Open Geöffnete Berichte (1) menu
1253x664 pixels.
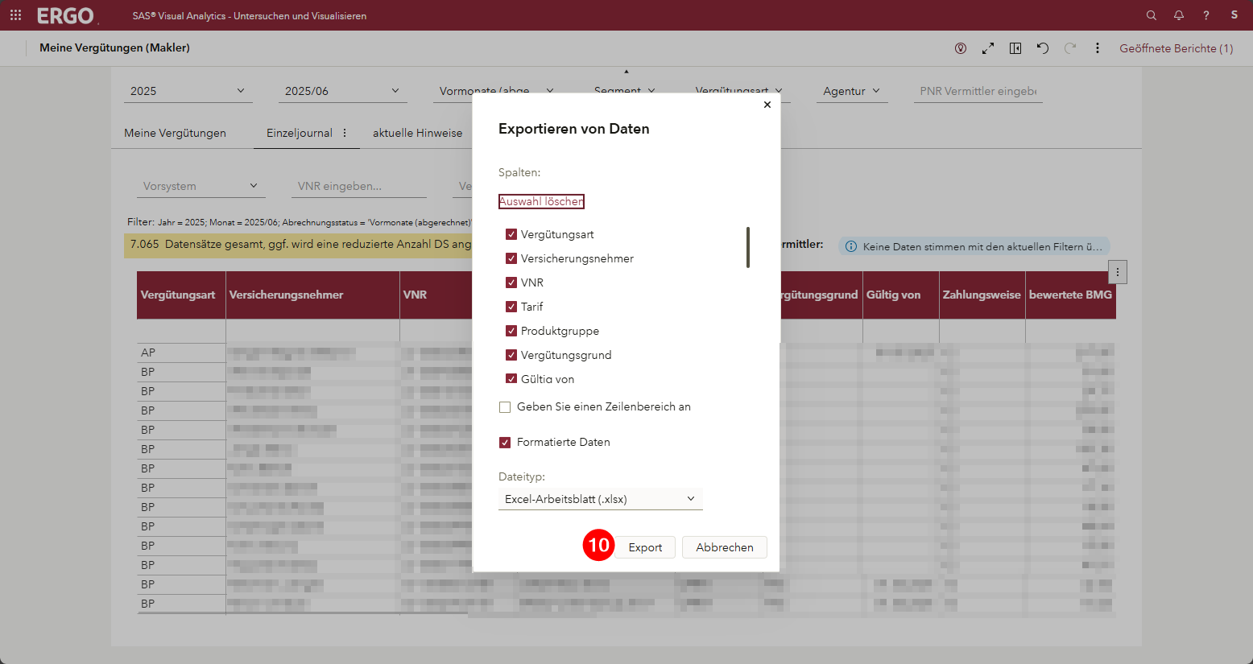1176,48
